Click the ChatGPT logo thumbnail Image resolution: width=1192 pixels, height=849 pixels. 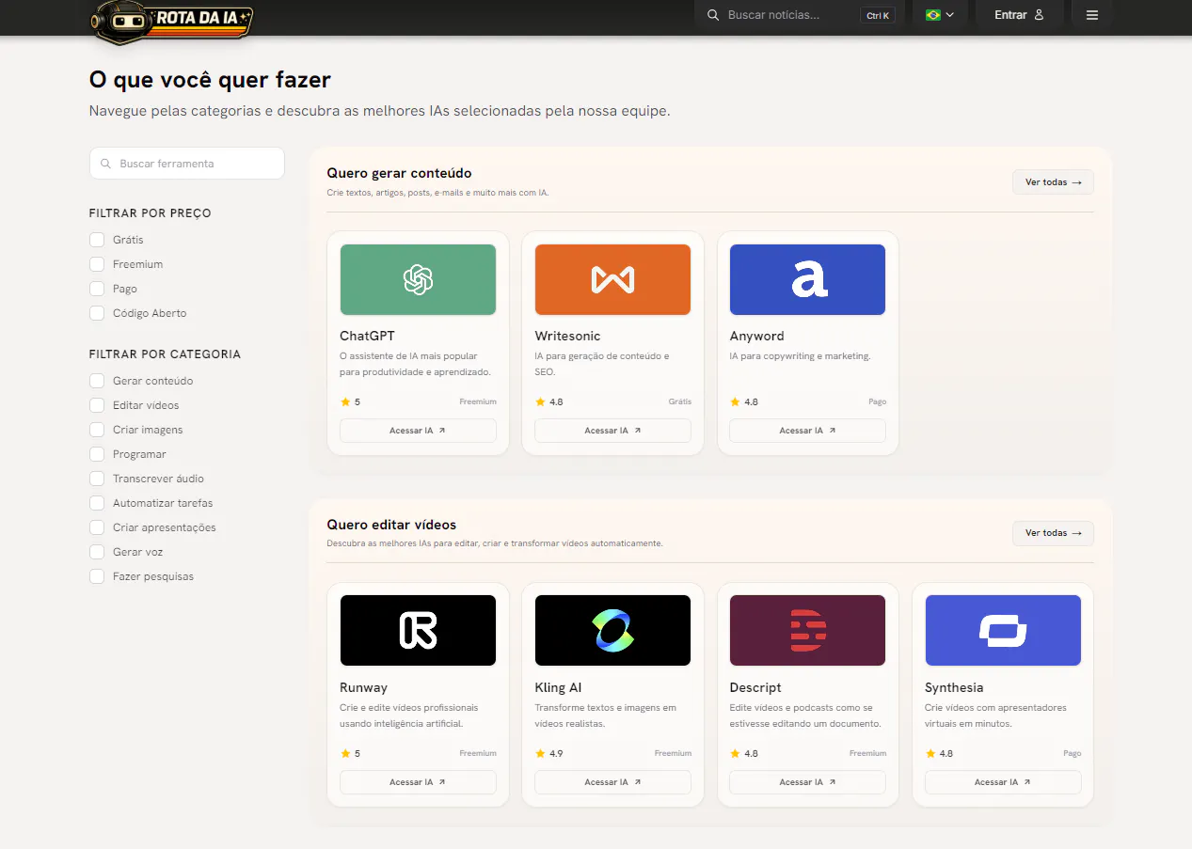[x=418, y=279]
